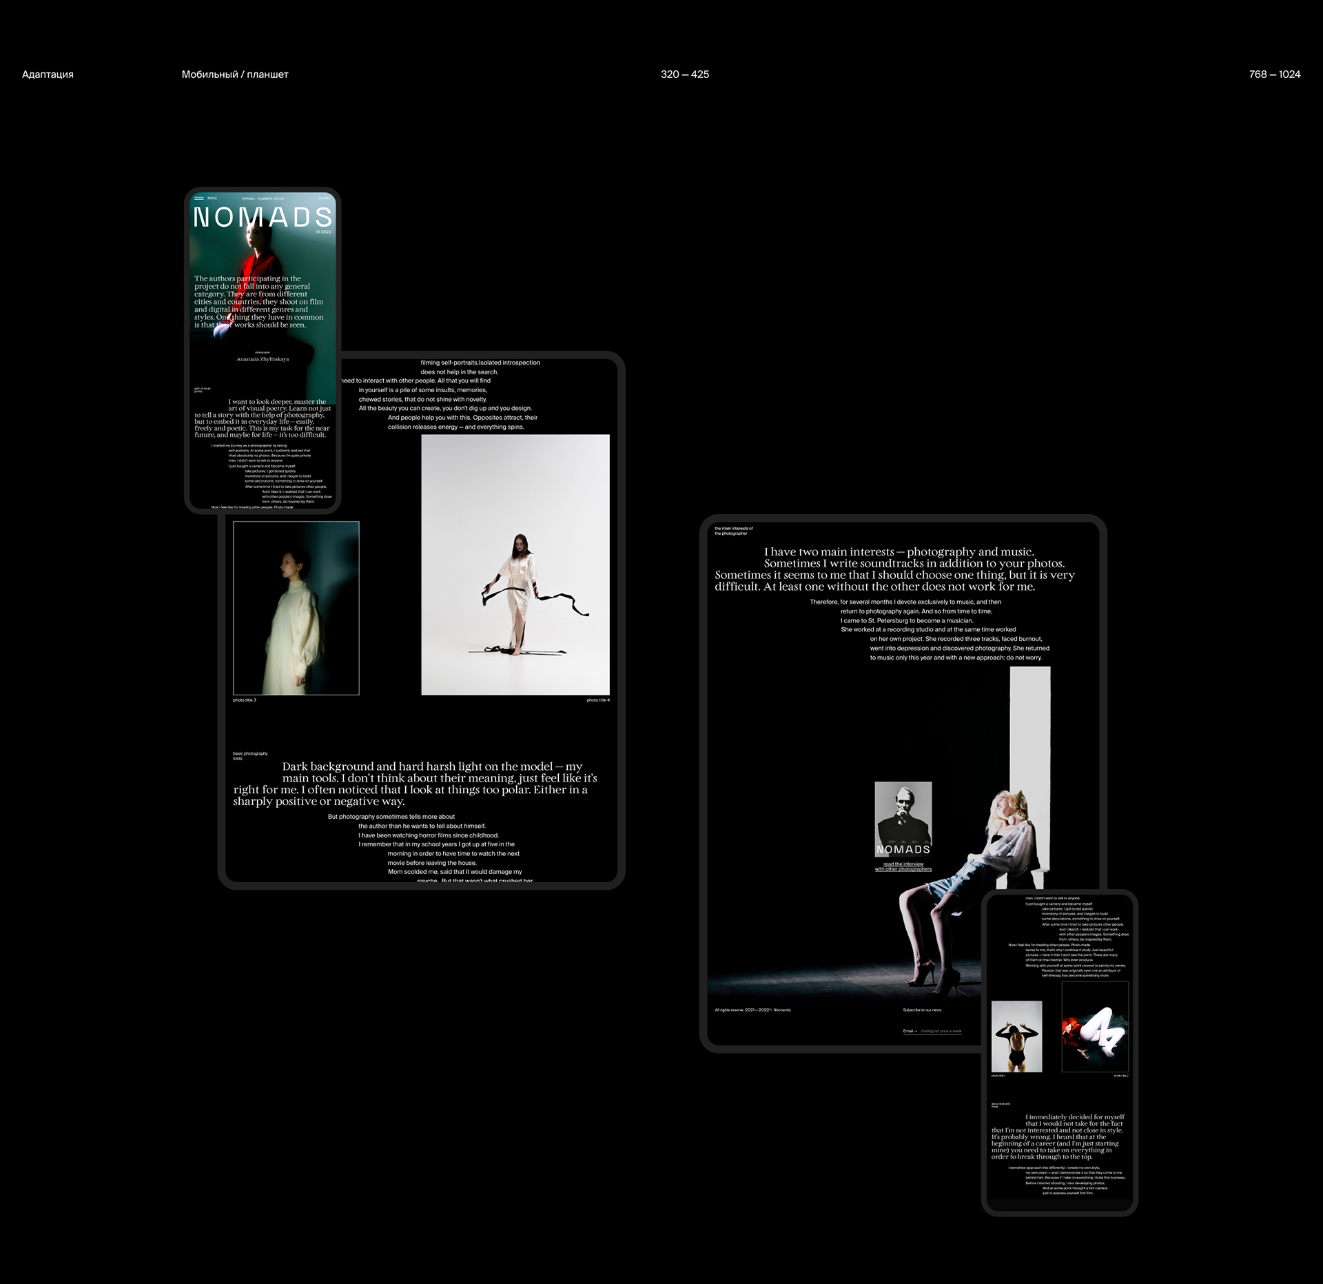Click the black bodysuit photo on the second phone
1323x1284 pixels.
point(1016,1037)
